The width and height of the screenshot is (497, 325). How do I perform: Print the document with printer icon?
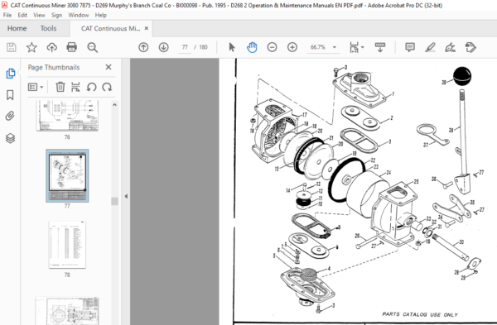click(x=72, y=47)
